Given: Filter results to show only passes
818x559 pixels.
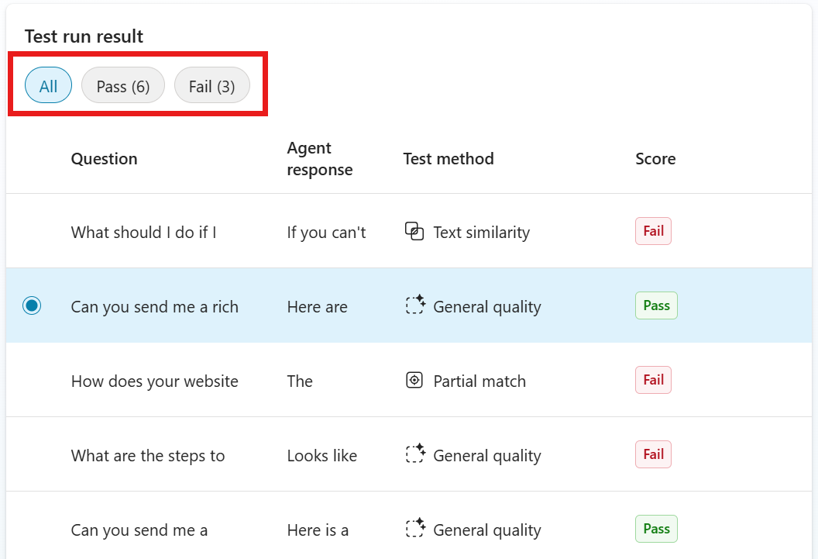Looking at the screenshot, I should (122, 85).
